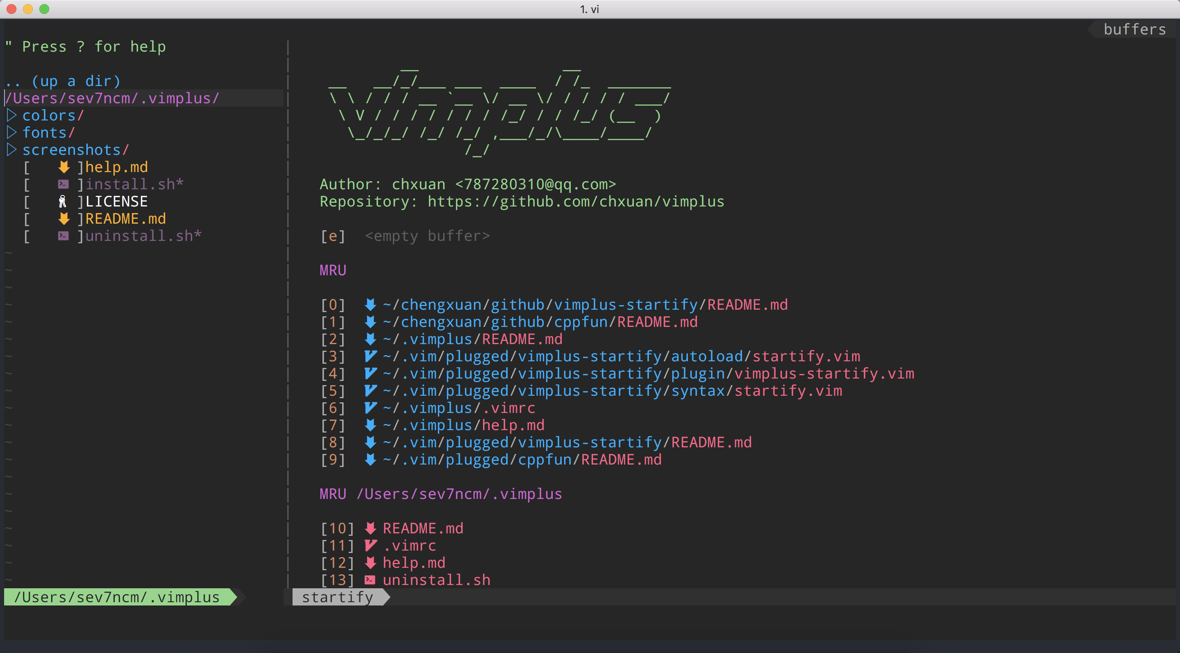Screen dimensions: 1180x653
Task: Open the buffers tab label
Action: click(x=1134, y=29)
